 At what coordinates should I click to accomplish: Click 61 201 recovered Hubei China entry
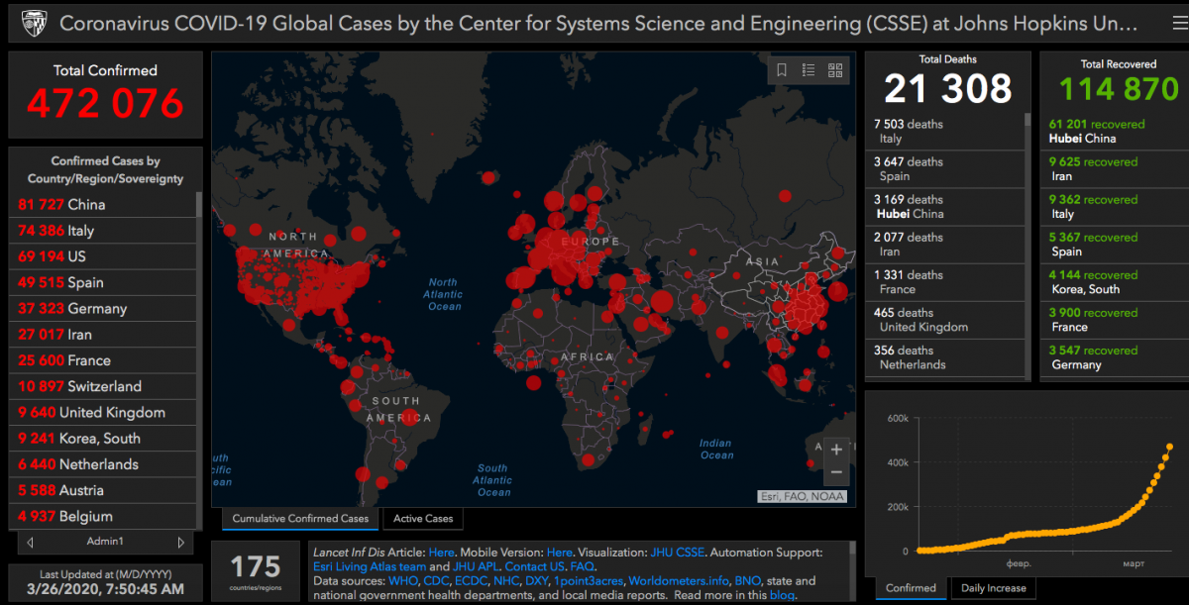pos(1116,132)
